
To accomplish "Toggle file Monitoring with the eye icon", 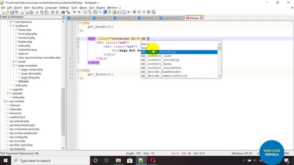I will coord(129,12).
